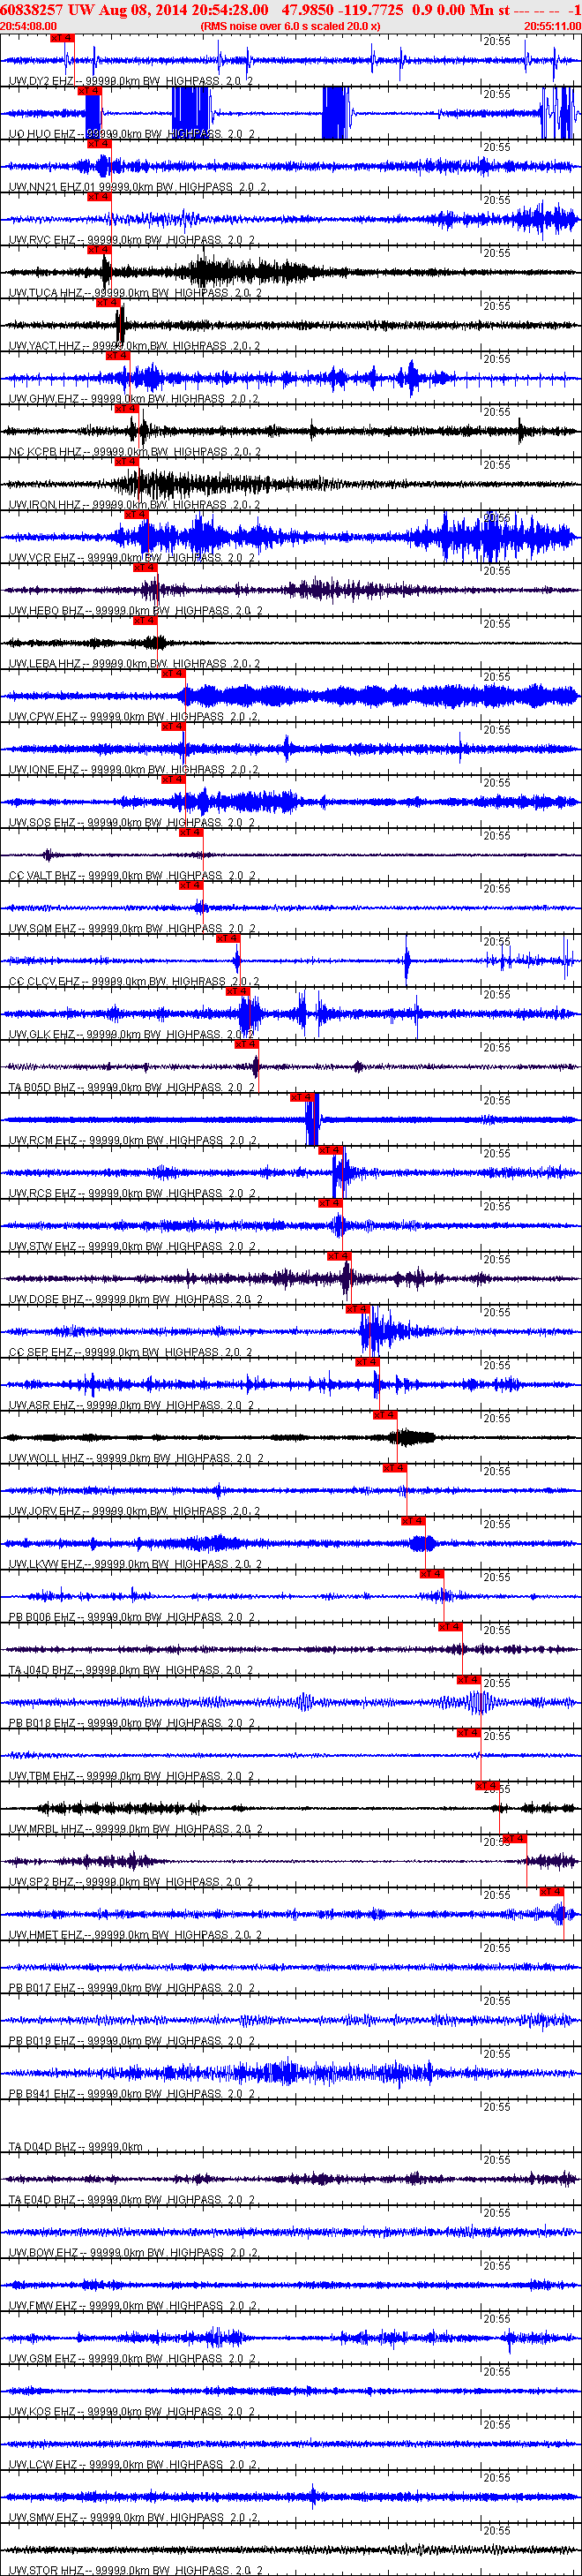Select the UW.SMW EHZ station label

133,2519
